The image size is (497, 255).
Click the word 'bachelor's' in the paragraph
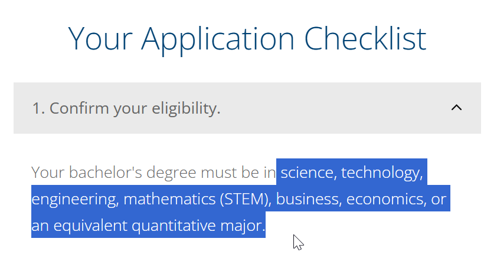pyautogui.click(x=105, y=173)
